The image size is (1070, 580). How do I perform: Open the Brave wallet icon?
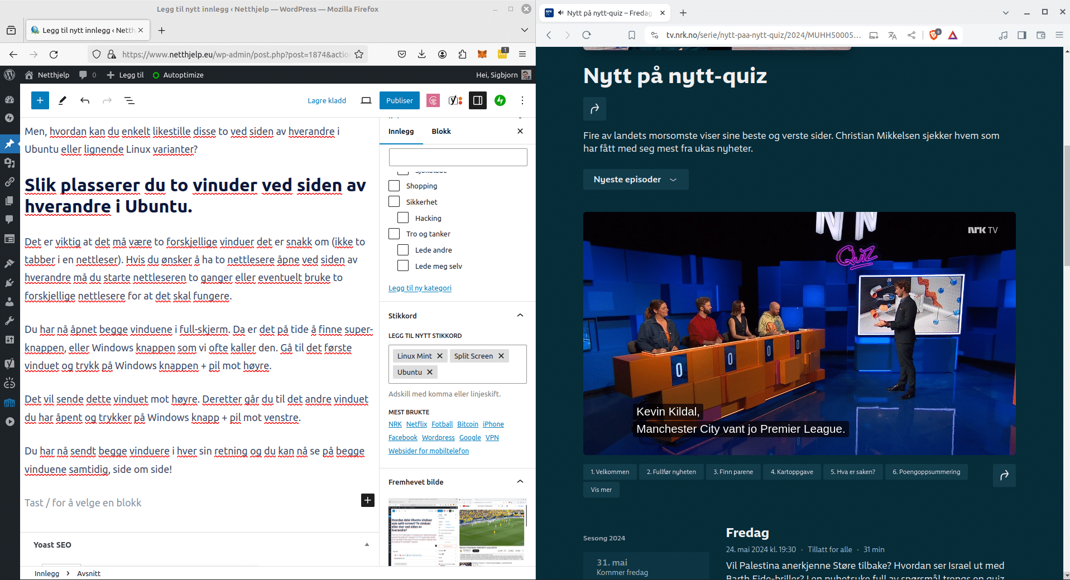click(x=1041, y=35)
